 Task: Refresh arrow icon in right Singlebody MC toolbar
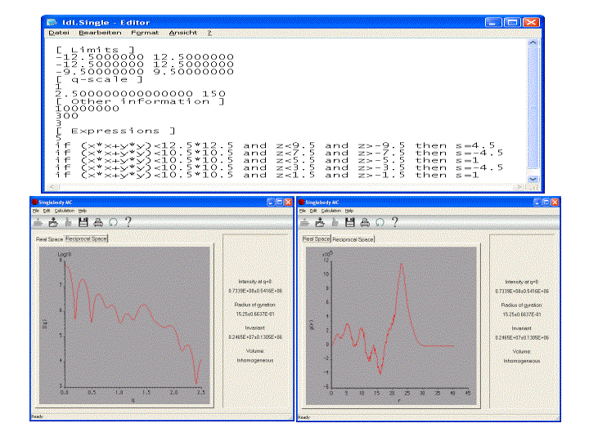380,222
